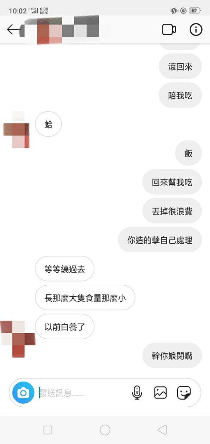Open the sticker picker icon
Image resolution: width=210 pixels, height=444 pixels.
click(184, 392)
